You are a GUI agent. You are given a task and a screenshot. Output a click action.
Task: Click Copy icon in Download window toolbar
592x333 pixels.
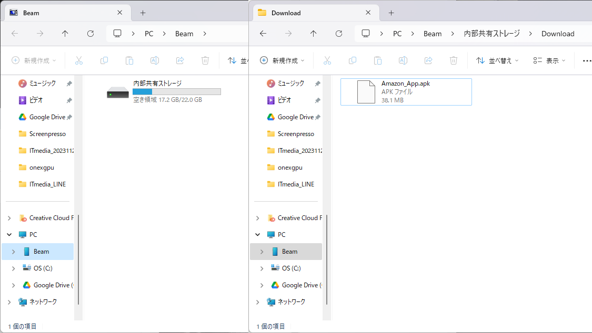click(x=353, y=60)
